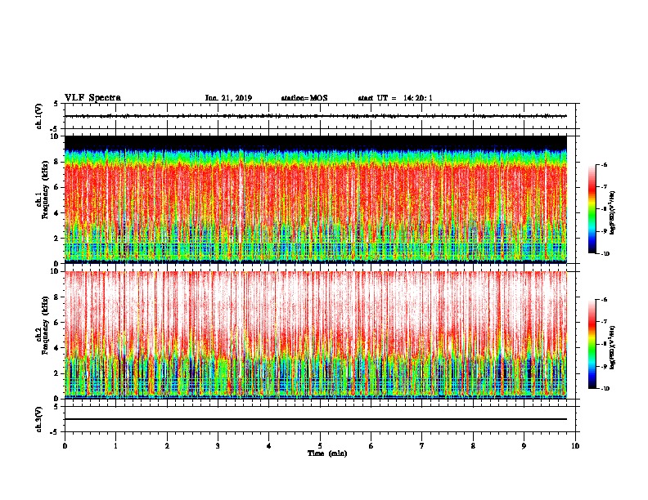648x500 pixels.
Task: Click the "VLF Spectra" plot title
Action: [x=92, y=98]
